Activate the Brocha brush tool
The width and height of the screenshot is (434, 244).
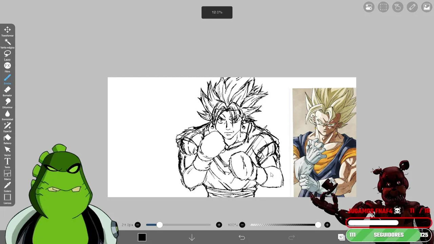tap(7, 79)
